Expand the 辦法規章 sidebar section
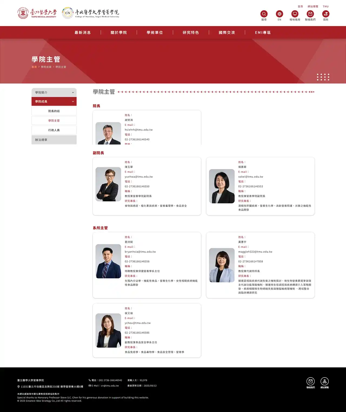 coord(54,139)
